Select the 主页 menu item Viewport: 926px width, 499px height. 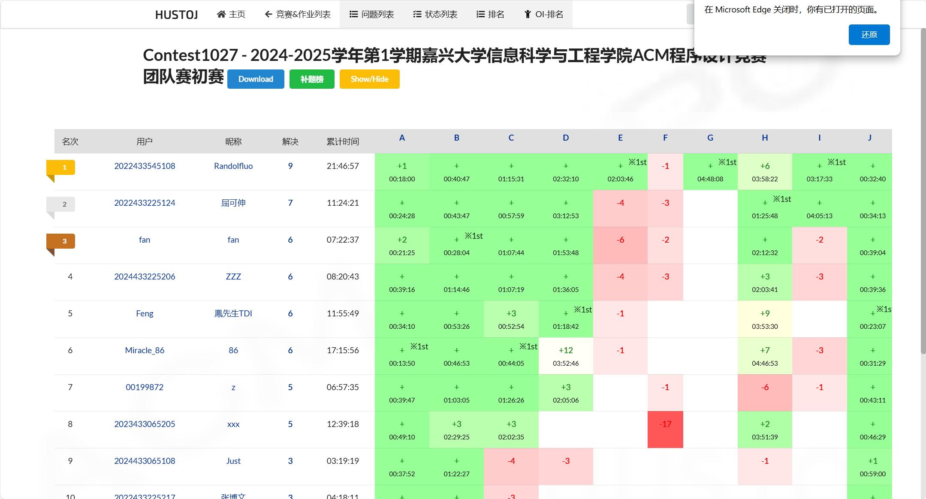(236, 14)
